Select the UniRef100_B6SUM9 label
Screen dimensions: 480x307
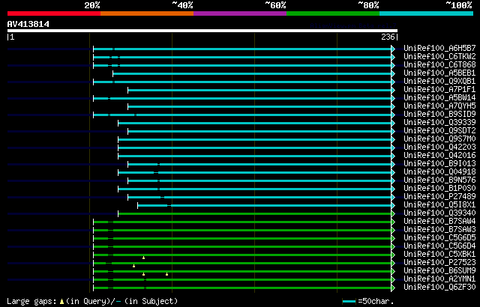tap(439, 271)
